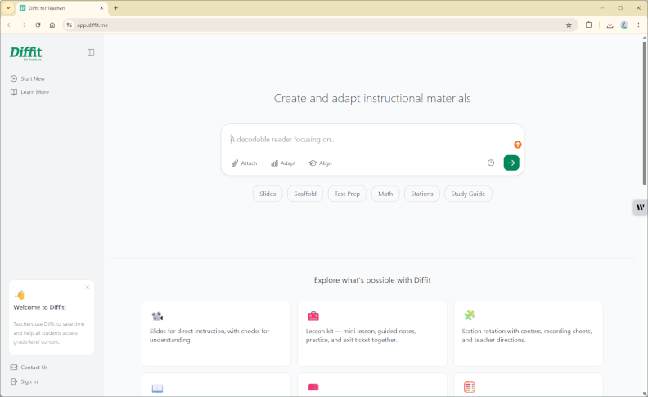
Task: Bookmark this page with the star icon
Action: (569, 25)
